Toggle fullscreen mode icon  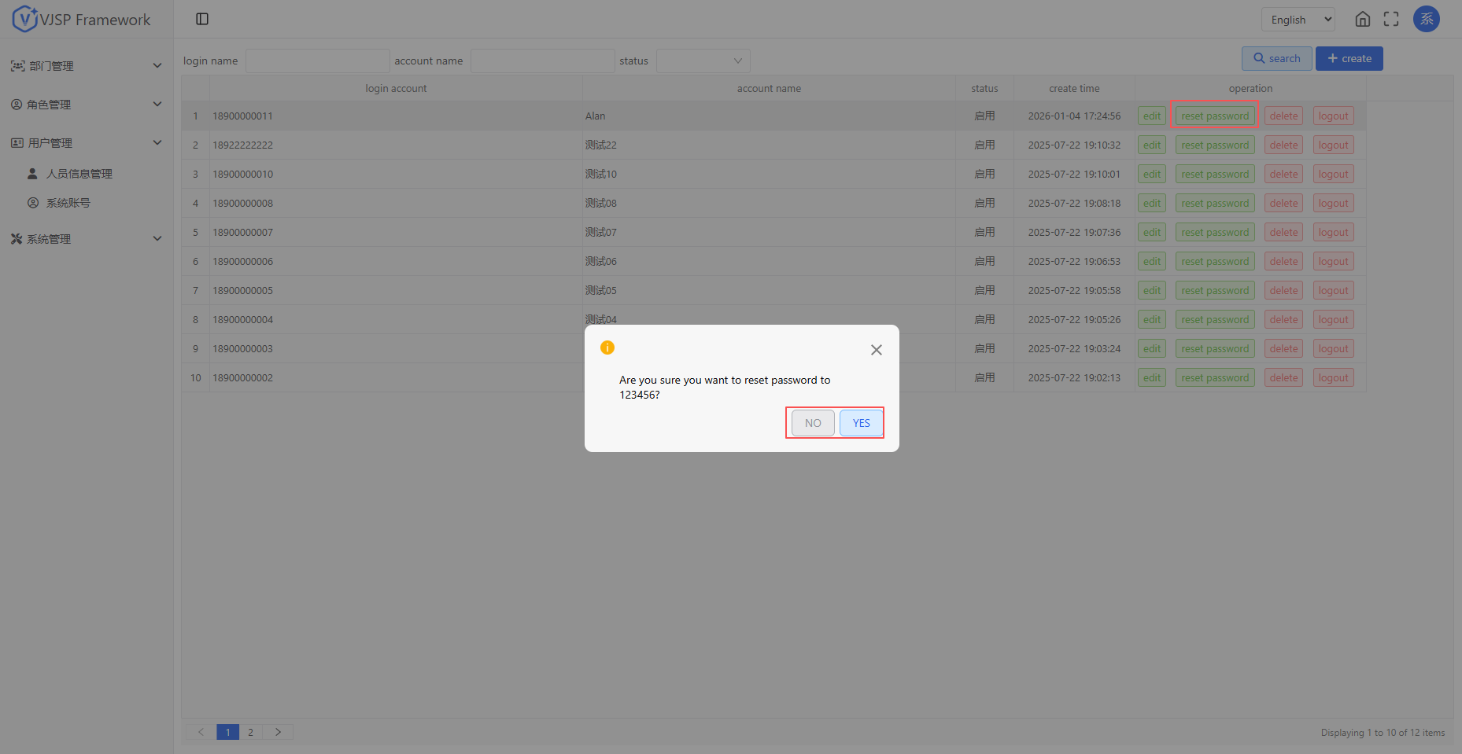[x=1391, y=20]
